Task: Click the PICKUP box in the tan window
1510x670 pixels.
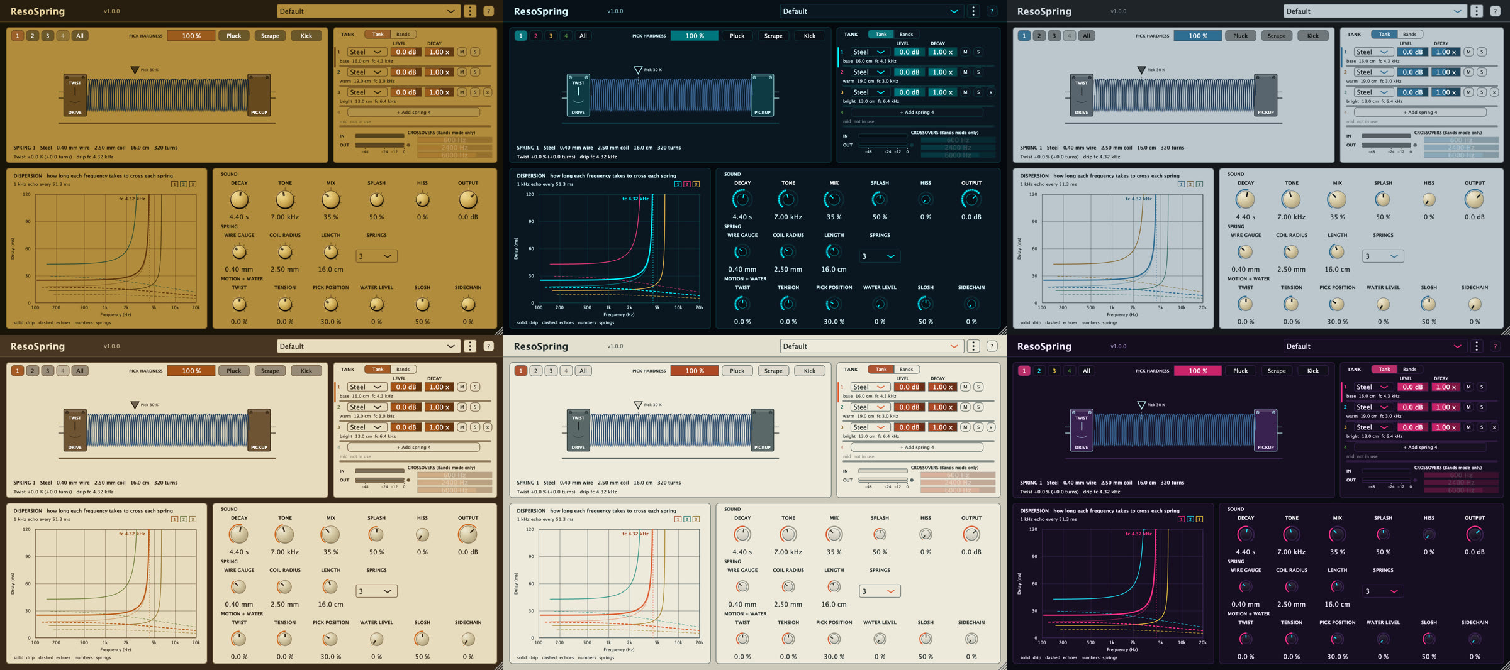Action: (259, 430)
